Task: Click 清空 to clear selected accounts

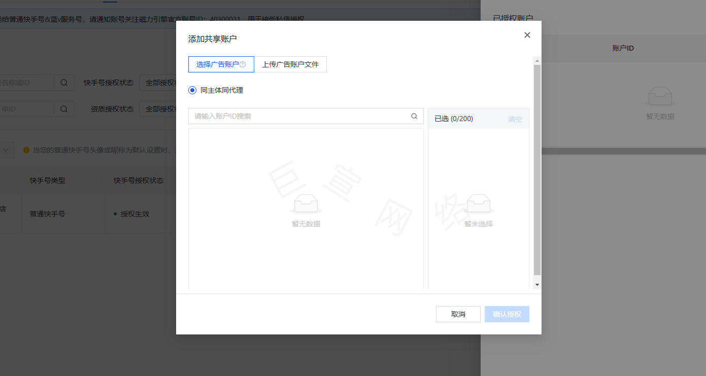Action: (515, 119)
